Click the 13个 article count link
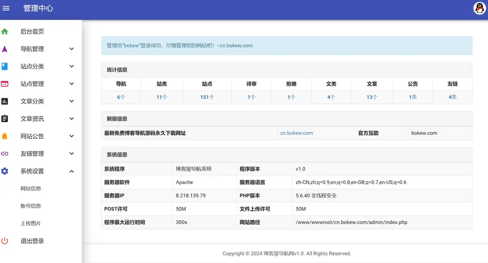Screen dimensions: 488x263 372,96
